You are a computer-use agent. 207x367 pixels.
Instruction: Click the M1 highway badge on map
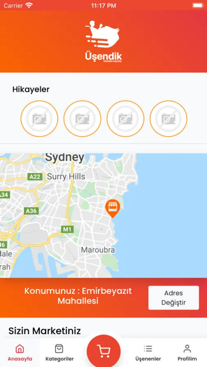67,229
